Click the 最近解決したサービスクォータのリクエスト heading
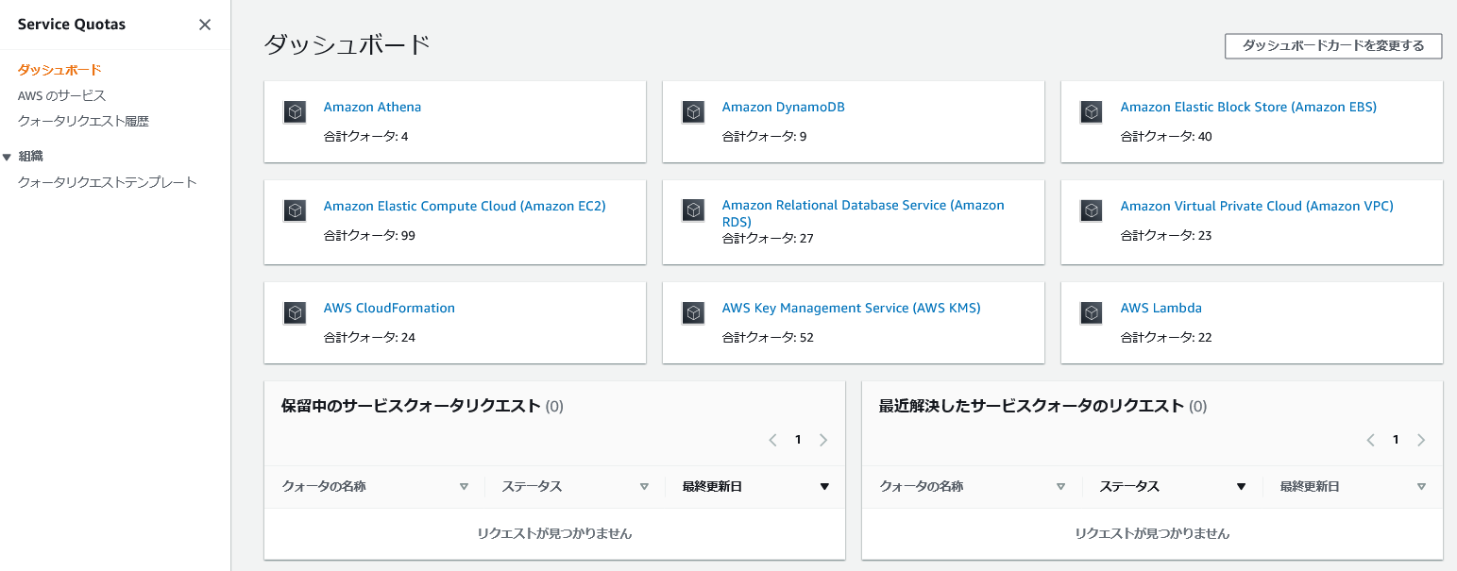Image resolution: width=1457 pixels, height=571 pixels. pos(1031,406)
